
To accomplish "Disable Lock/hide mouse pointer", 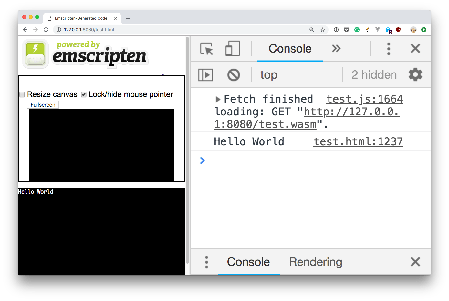I will (x=83, y=94).
